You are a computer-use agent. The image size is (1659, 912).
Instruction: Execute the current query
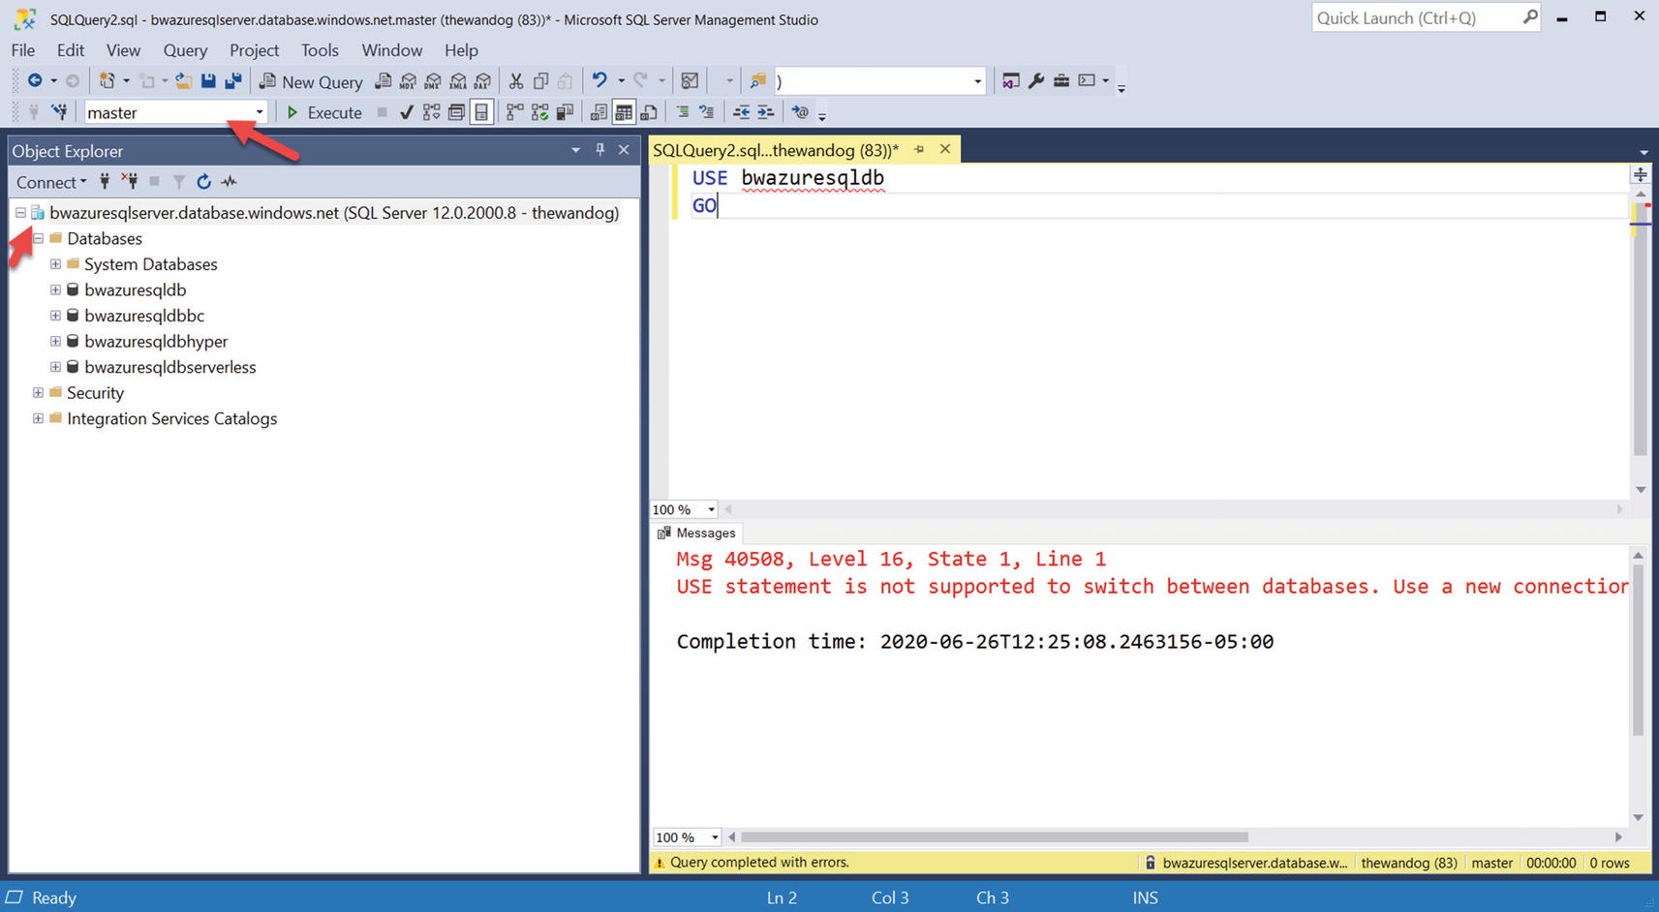323,112
